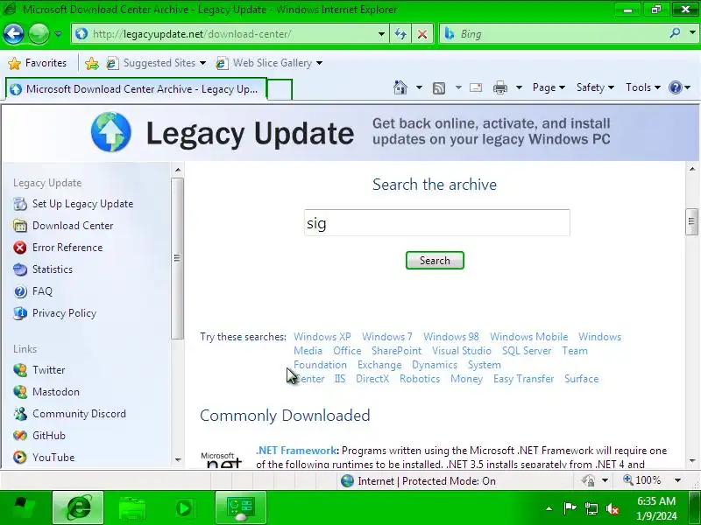Click the Twitter icon in Links
The image size is (701, 525).
(19, 370)
